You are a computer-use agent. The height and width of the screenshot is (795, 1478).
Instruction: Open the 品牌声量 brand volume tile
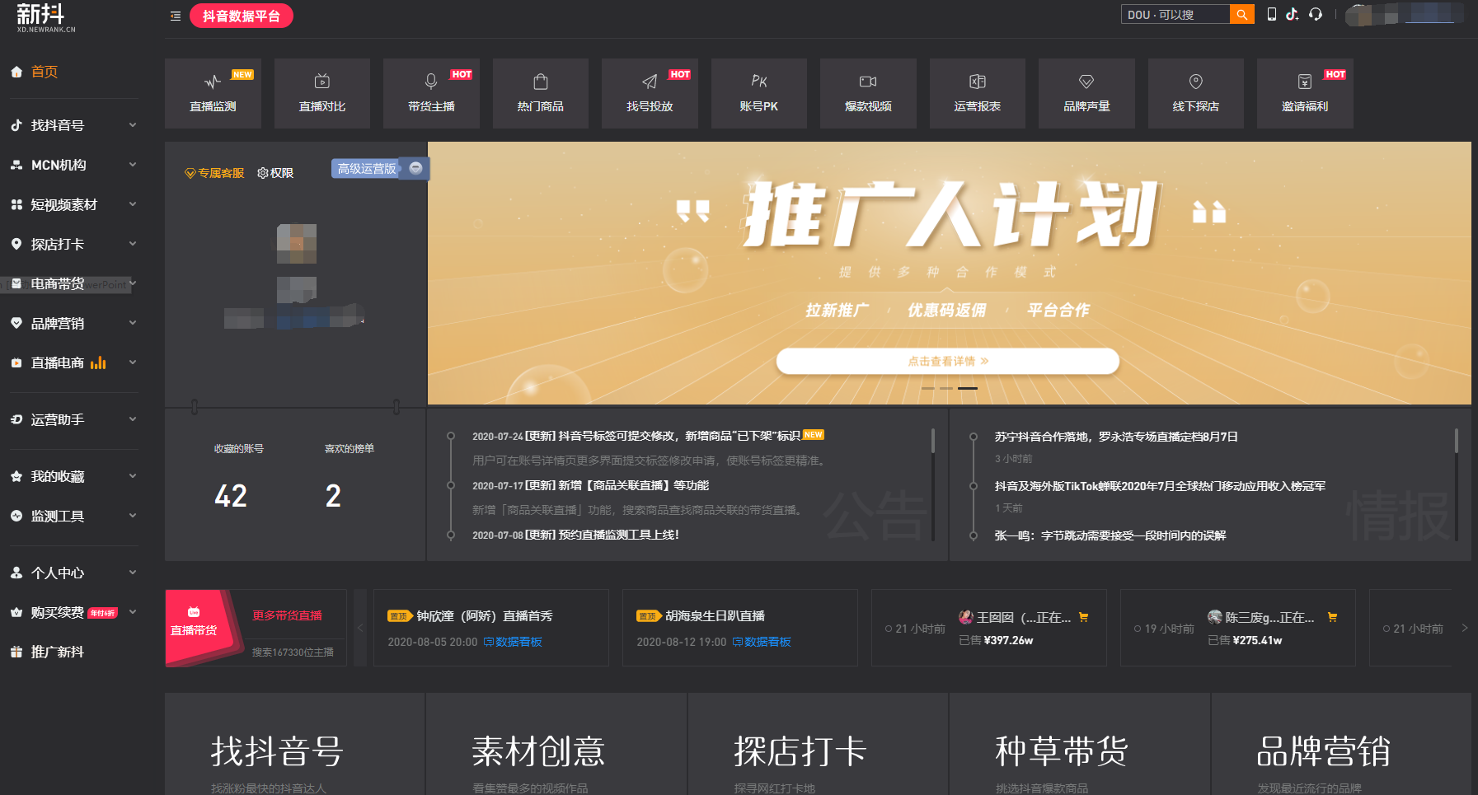click(1086, 93)
